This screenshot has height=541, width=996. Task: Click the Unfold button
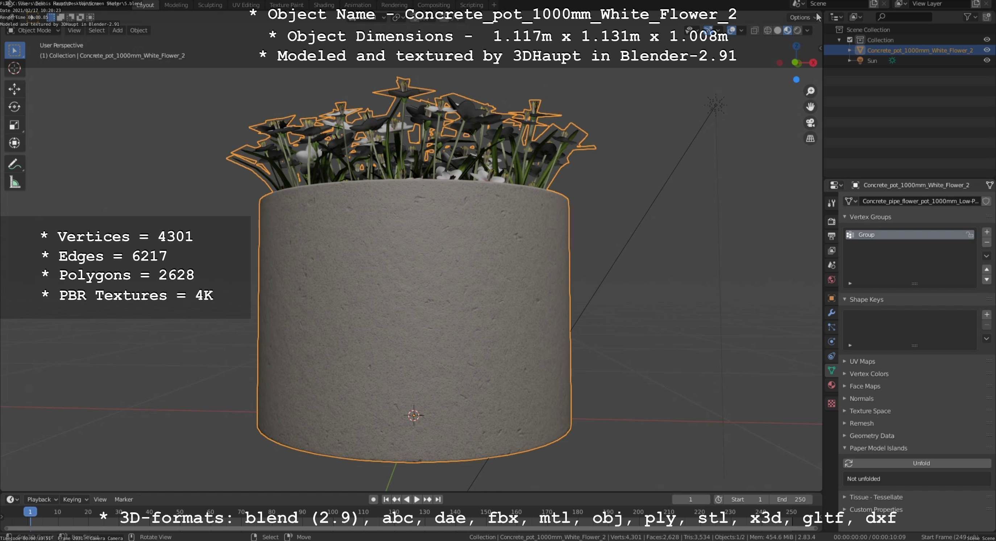[x=917, y=463]
